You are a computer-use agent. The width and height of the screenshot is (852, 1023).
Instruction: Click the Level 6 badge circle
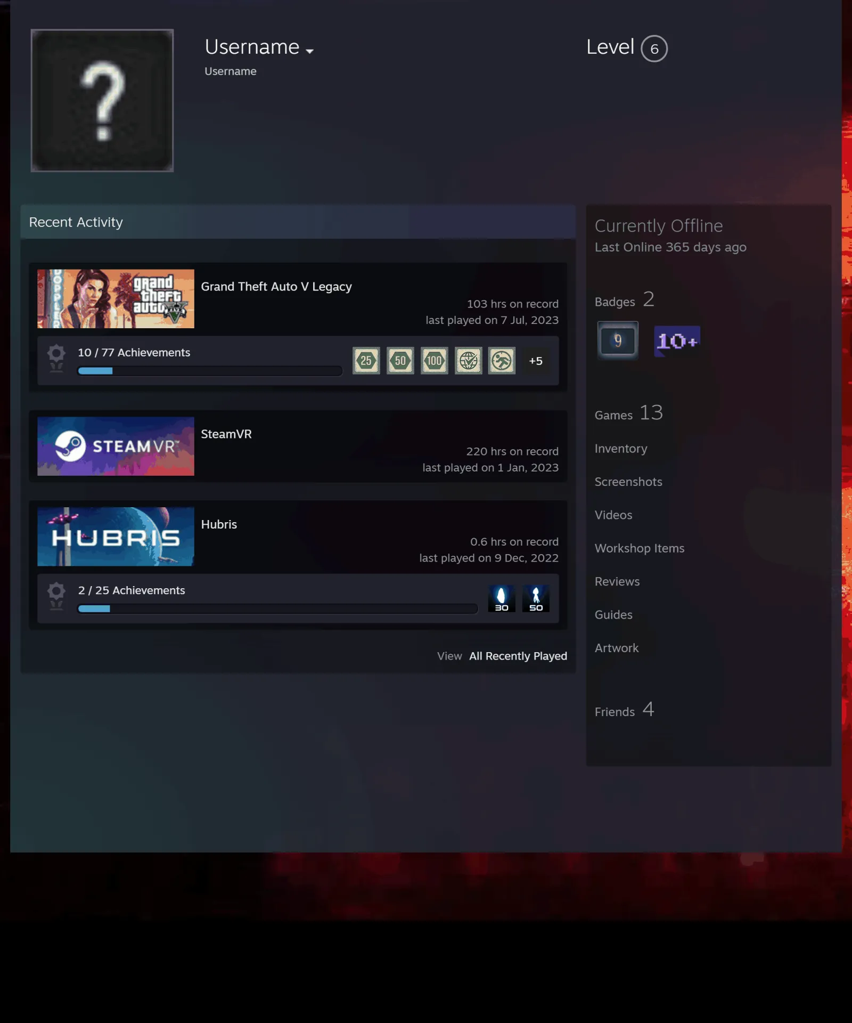pos(654,48)
